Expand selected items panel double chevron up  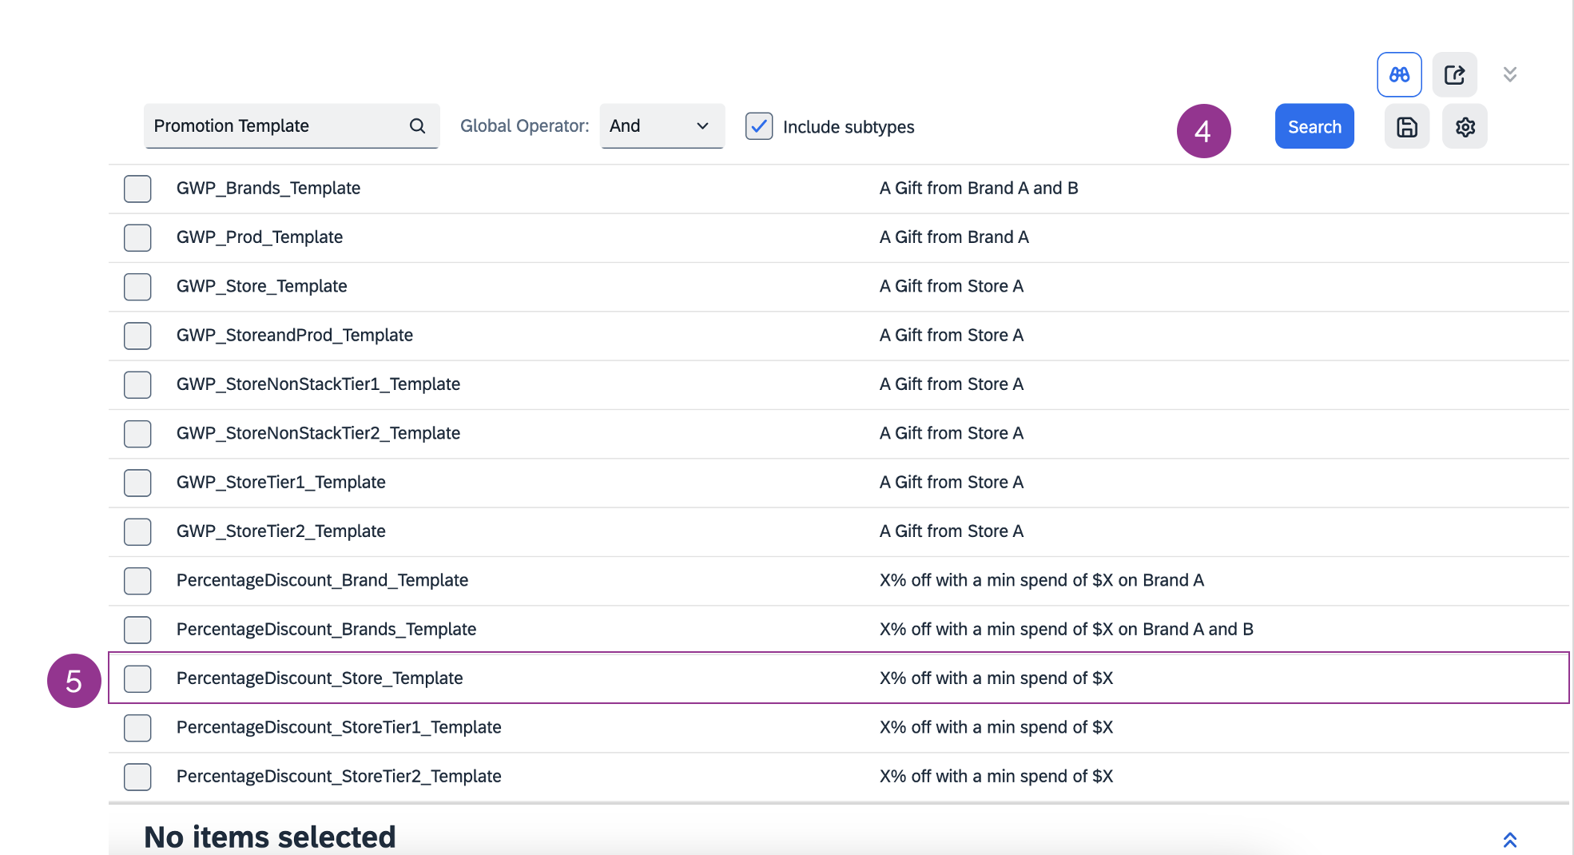pos(1509,840)
